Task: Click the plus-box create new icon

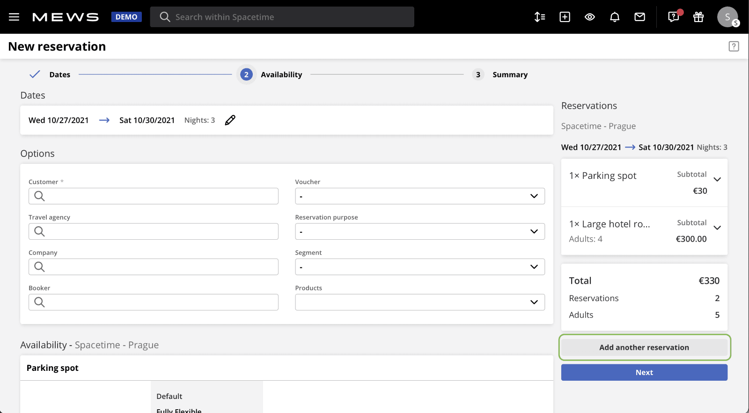Action: coord(565,17)
